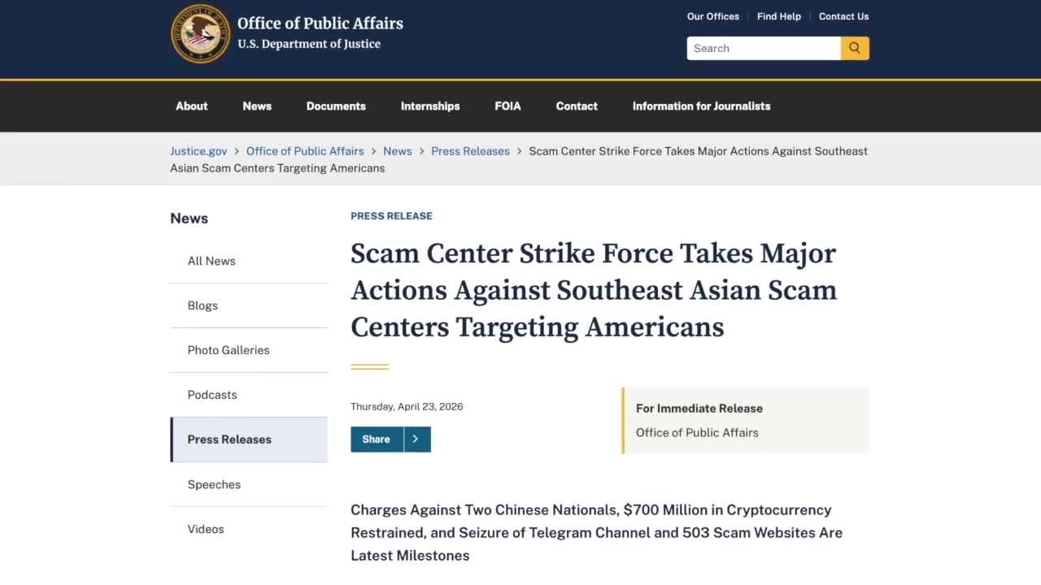Navigate to Justice.gov breadcrumb link
Screen dimensions: 1041x585
(198, 151)
